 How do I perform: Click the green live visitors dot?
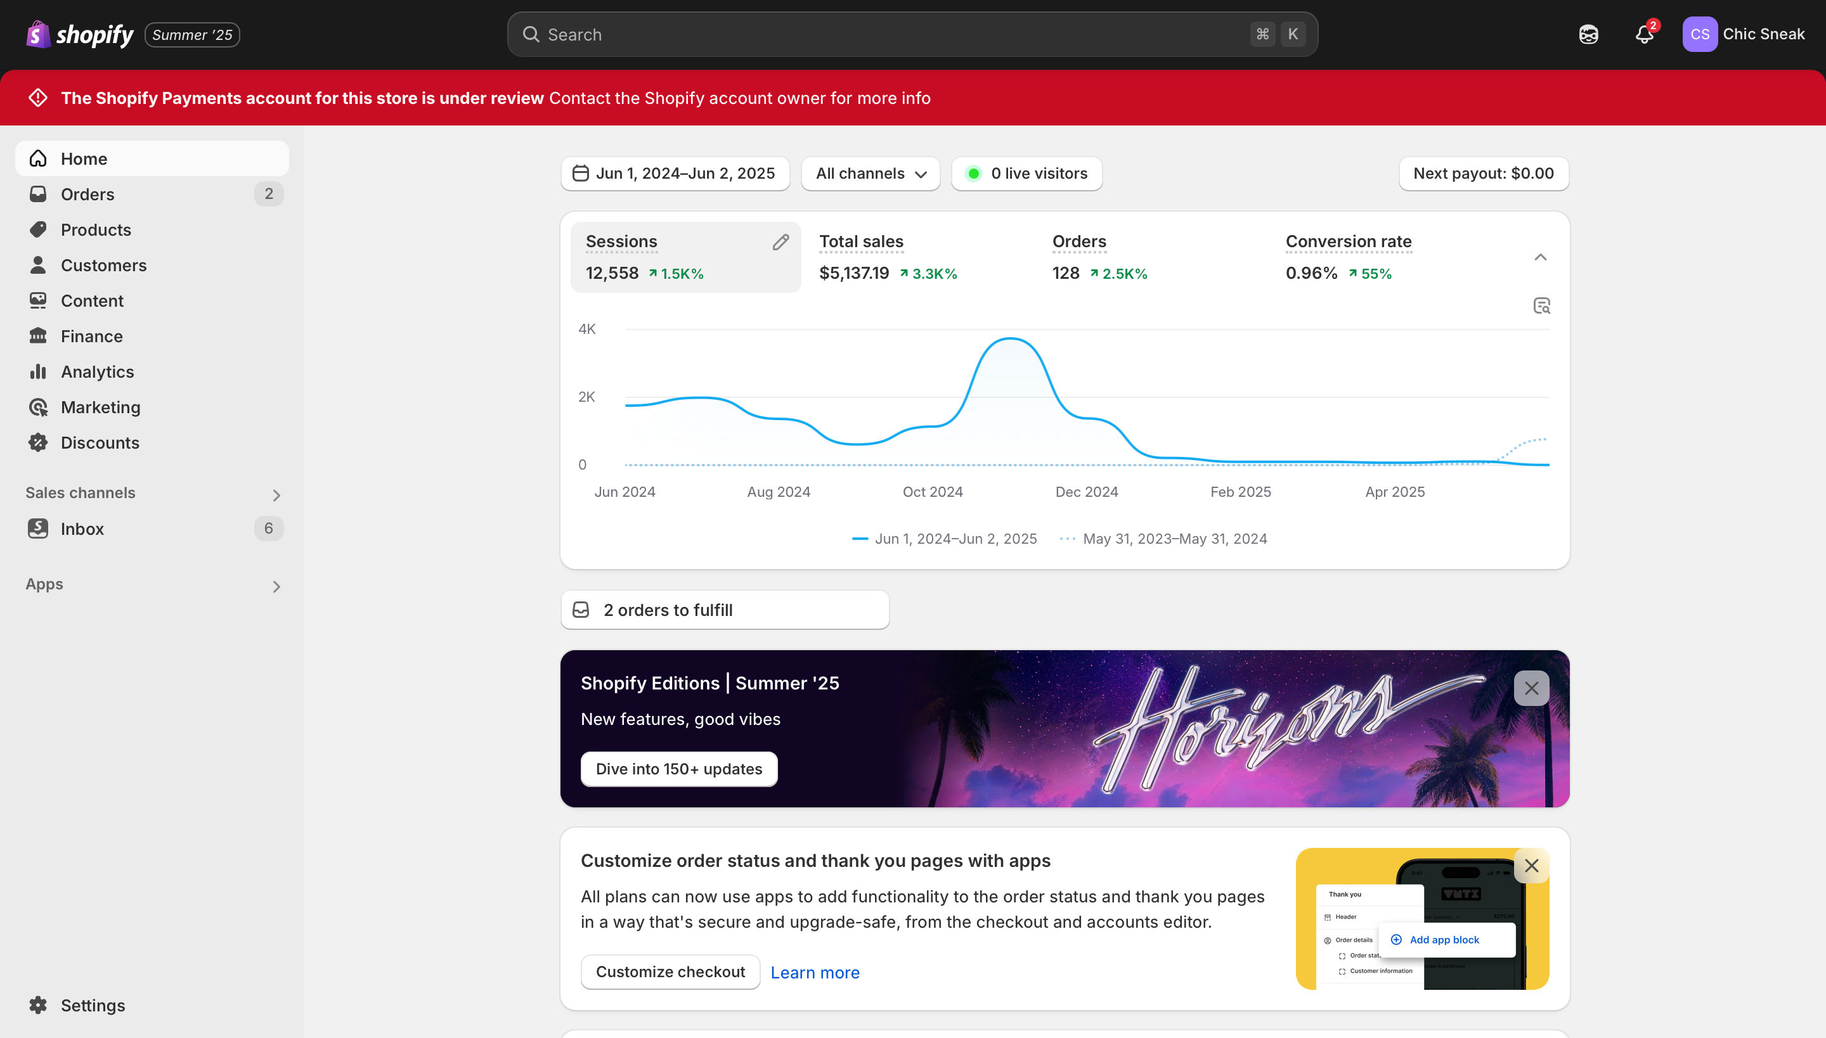973,173
